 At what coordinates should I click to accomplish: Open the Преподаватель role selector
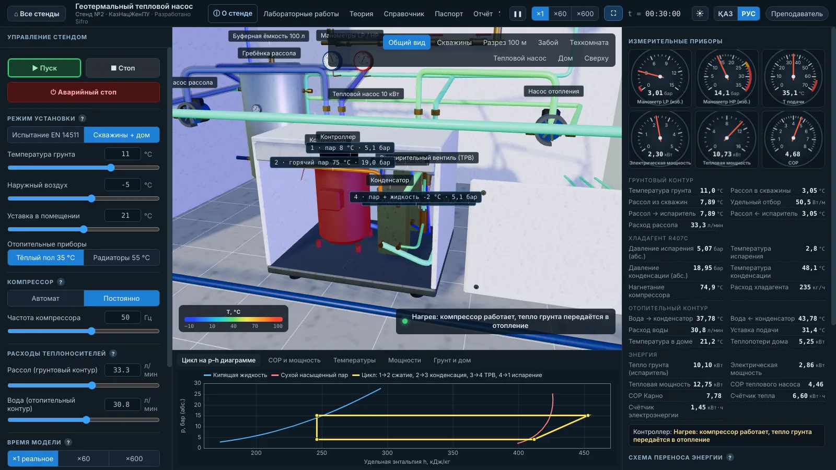797,14
